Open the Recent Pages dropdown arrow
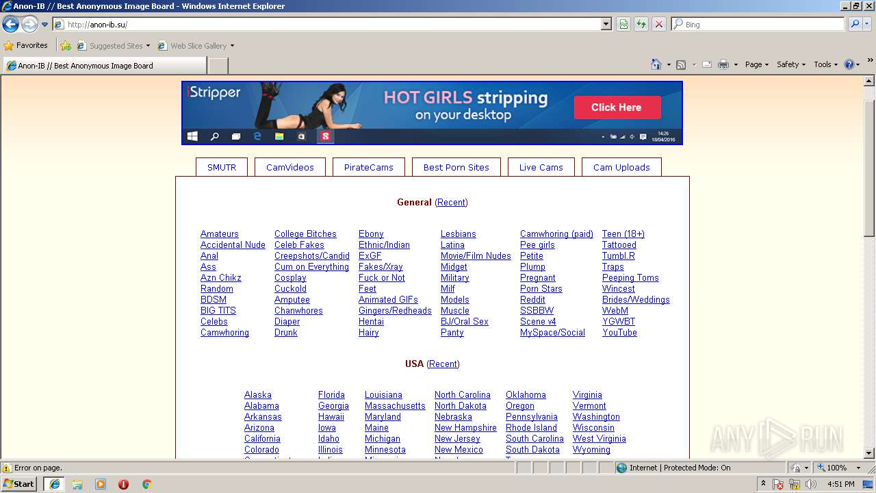The width and height of the screenshot is (876, 493). [45, 25]
